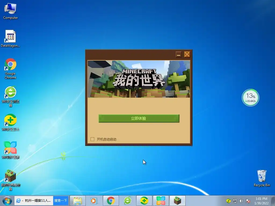Click the Action Center flag tray icon

tap(248, 201)
